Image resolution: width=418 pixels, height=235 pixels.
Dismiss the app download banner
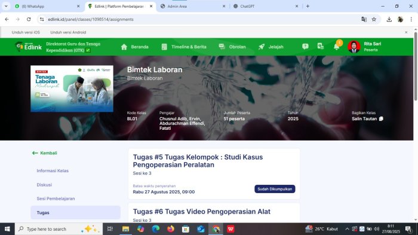coord(406,32)
